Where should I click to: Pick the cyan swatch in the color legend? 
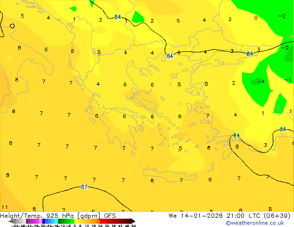pos(56,221)
